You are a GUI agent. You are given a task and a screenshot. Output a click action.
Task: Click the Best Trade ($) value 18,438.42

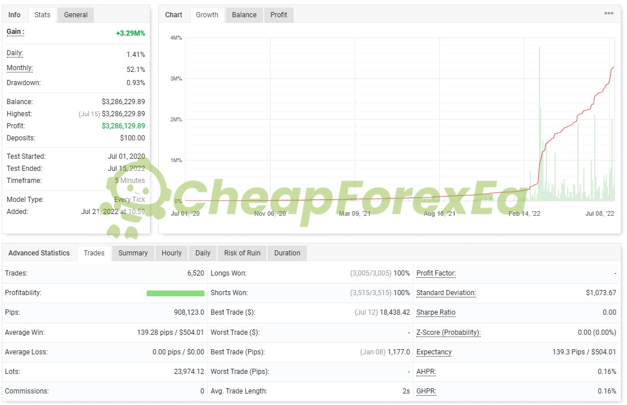point(394,312)
